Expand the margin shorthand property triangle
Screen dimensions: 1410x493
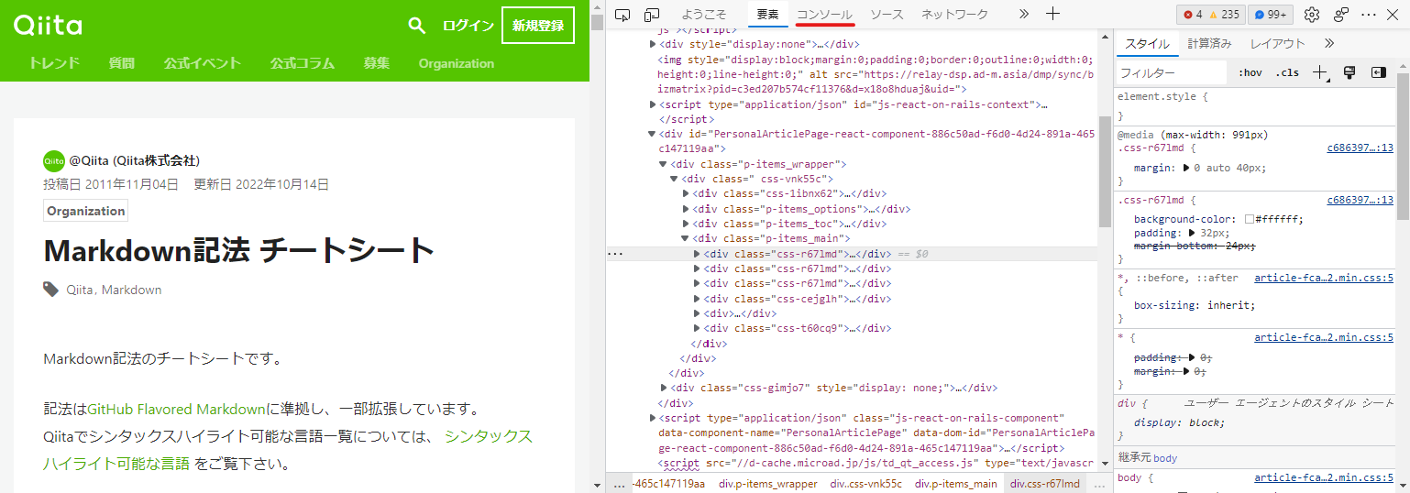click(x=1186, y=169)
